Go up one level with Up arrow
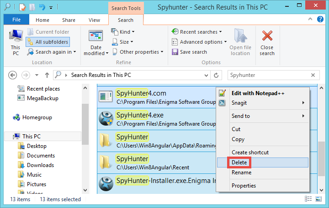The width and height of the screenshot is (329, 208). pos(47,75)
